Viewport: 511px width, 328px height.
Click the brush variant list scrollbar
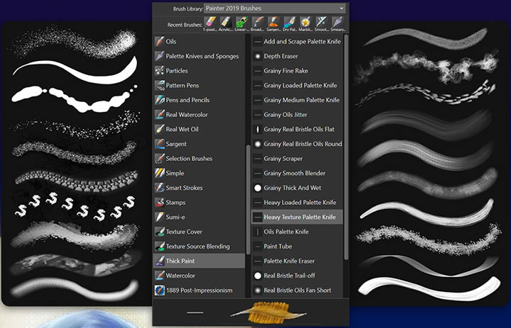[x=346, y=147]
